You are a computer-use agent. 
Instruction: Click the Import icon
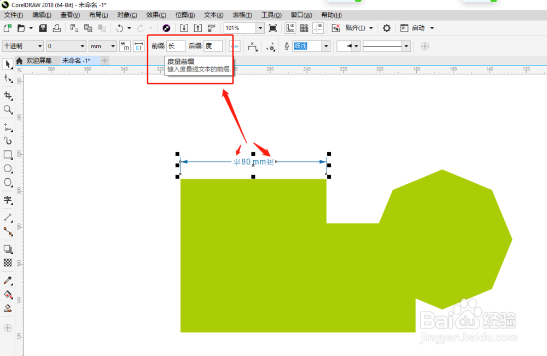coord(184,28)
